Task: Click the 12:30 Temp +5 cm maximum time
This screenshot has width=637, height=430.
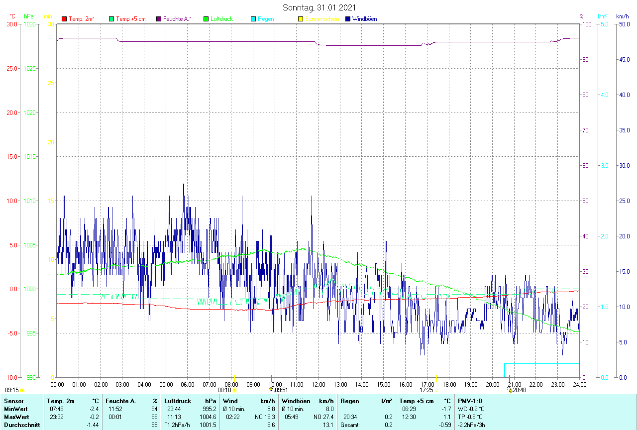Action: point(409,417)
